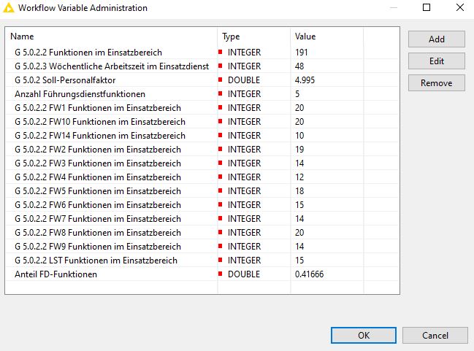
Task: Select the G 5.0.2.2 LST Funktionen row
Action: point(202,260)
